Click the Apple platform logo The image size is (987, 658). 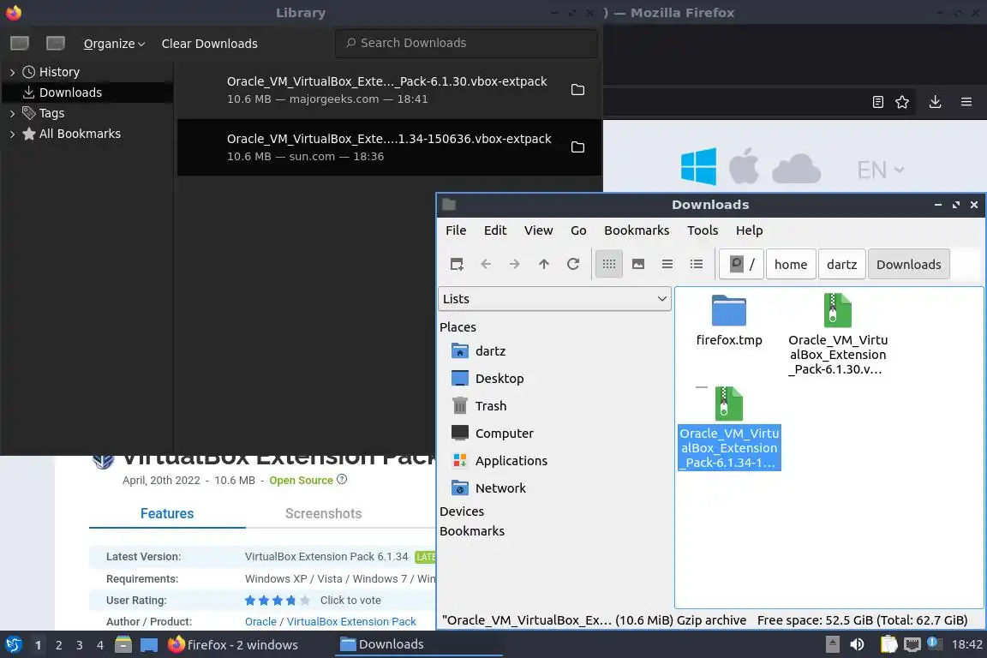[x=744, y=166]
